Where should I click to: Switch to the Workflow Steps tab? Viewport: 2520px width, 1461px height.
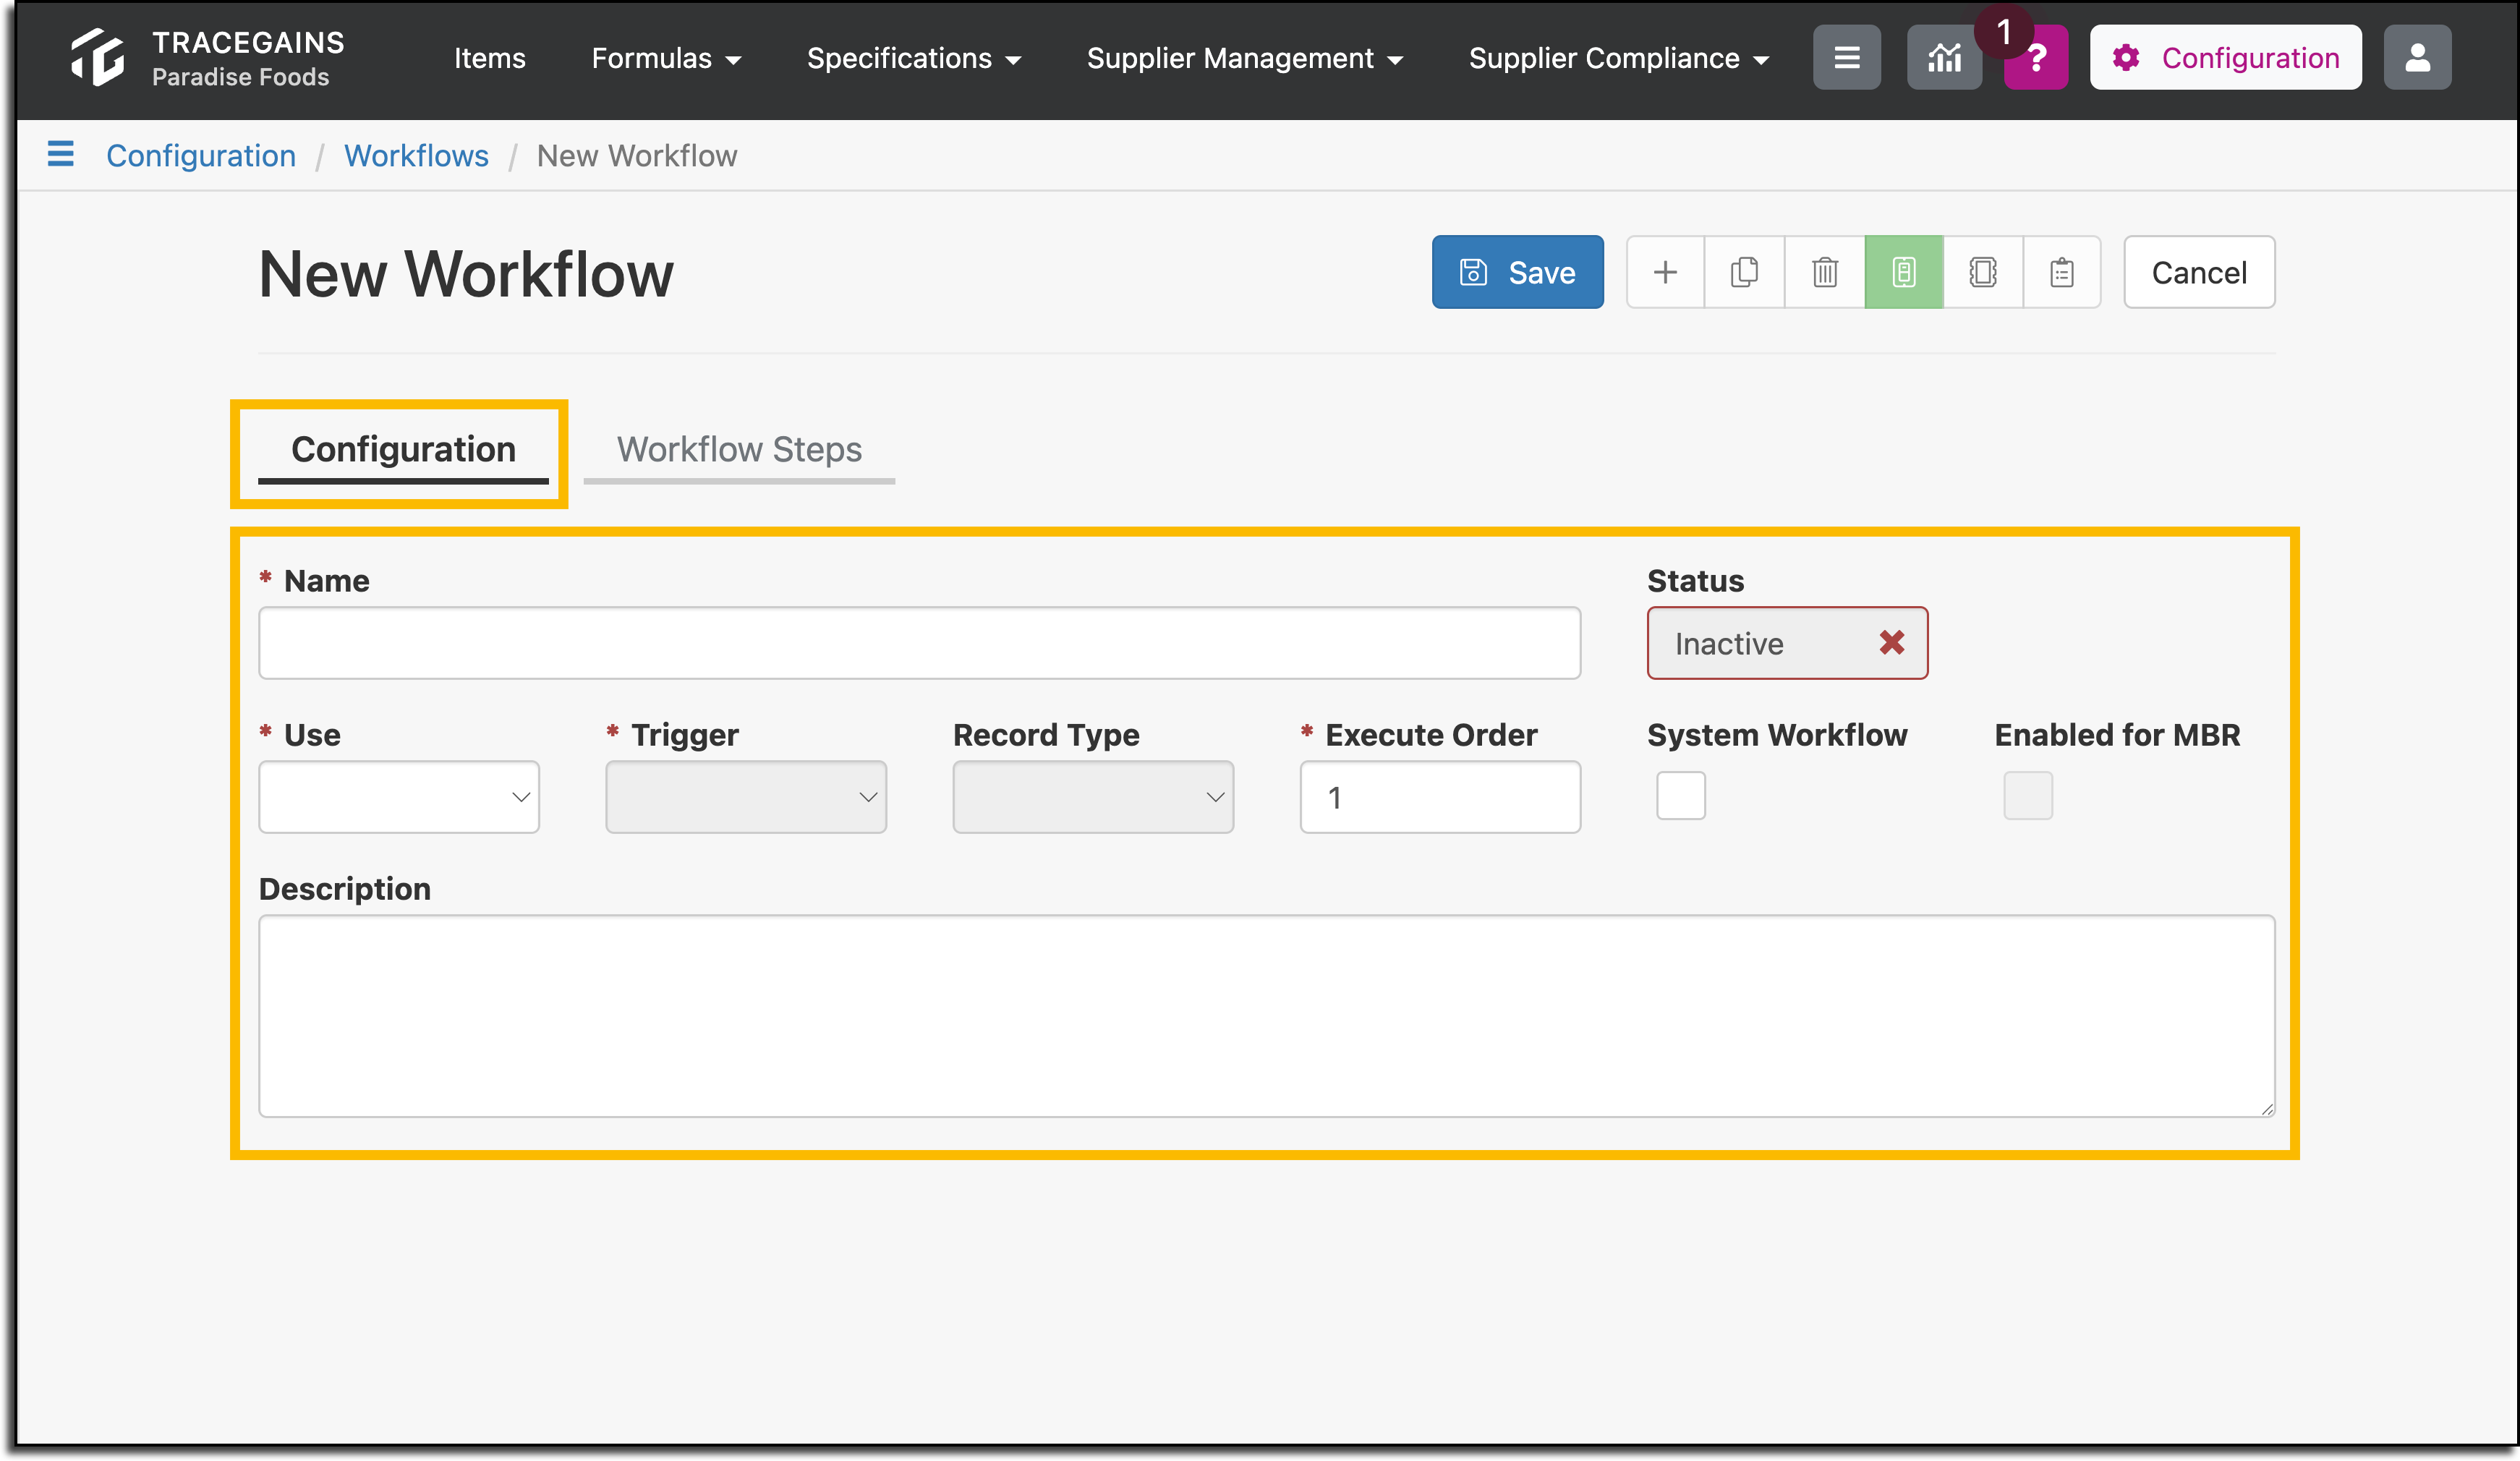739,451
